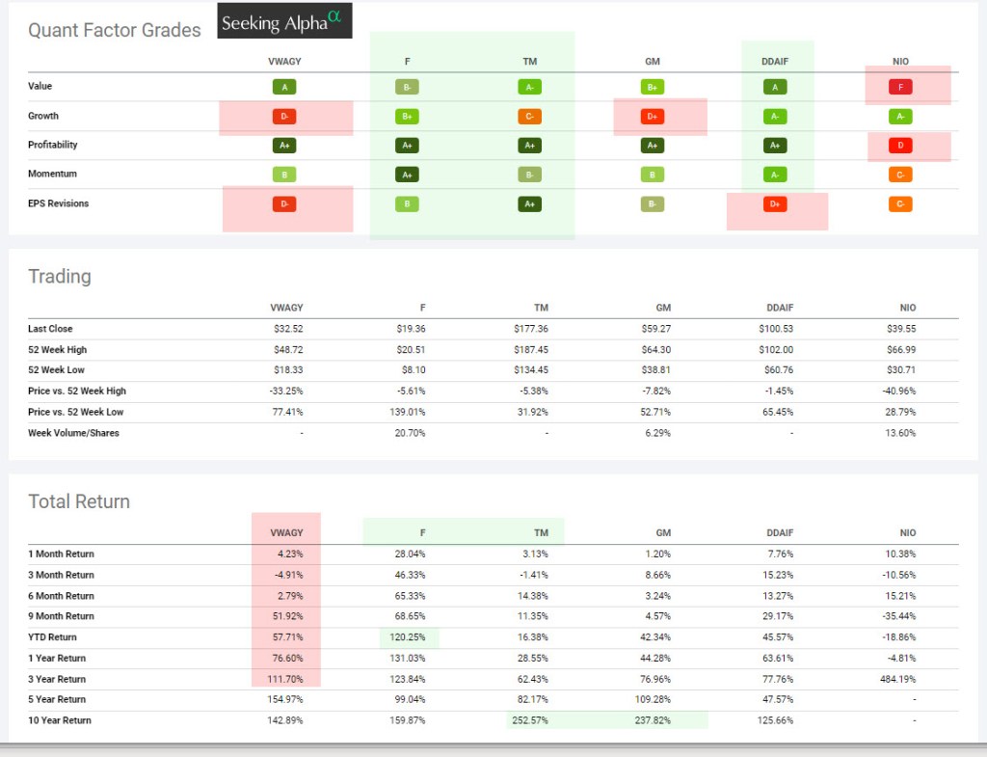Viewport: 987px width, 757px height.
Task: Click NIO's red F Value grade badge
Action: pos(900,87)
